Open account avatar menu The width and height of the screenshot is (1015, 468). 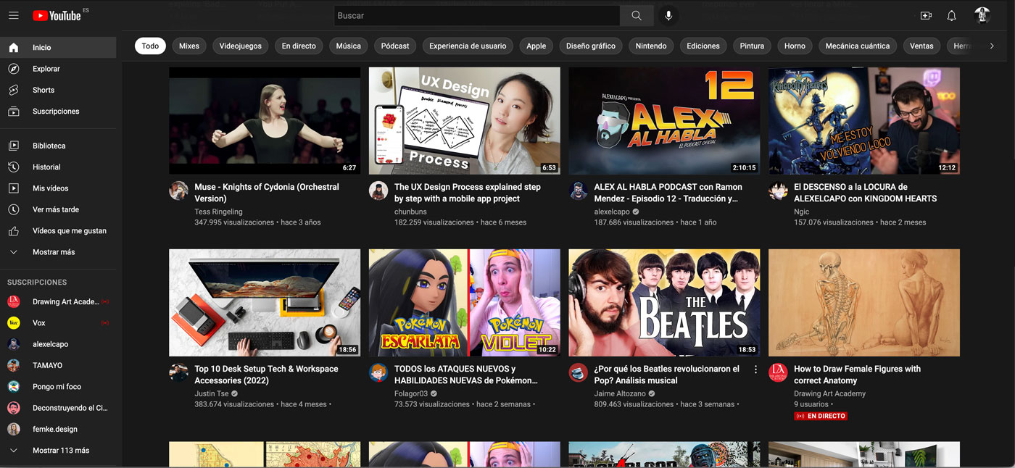[982, 15]
